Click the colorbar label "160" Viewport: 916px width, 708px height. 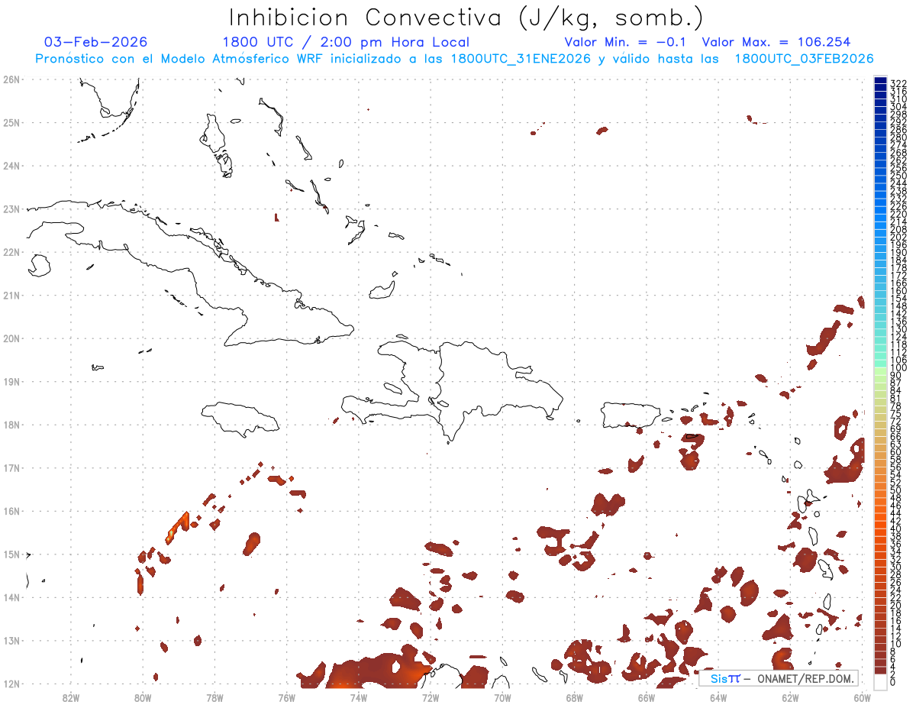898,291
